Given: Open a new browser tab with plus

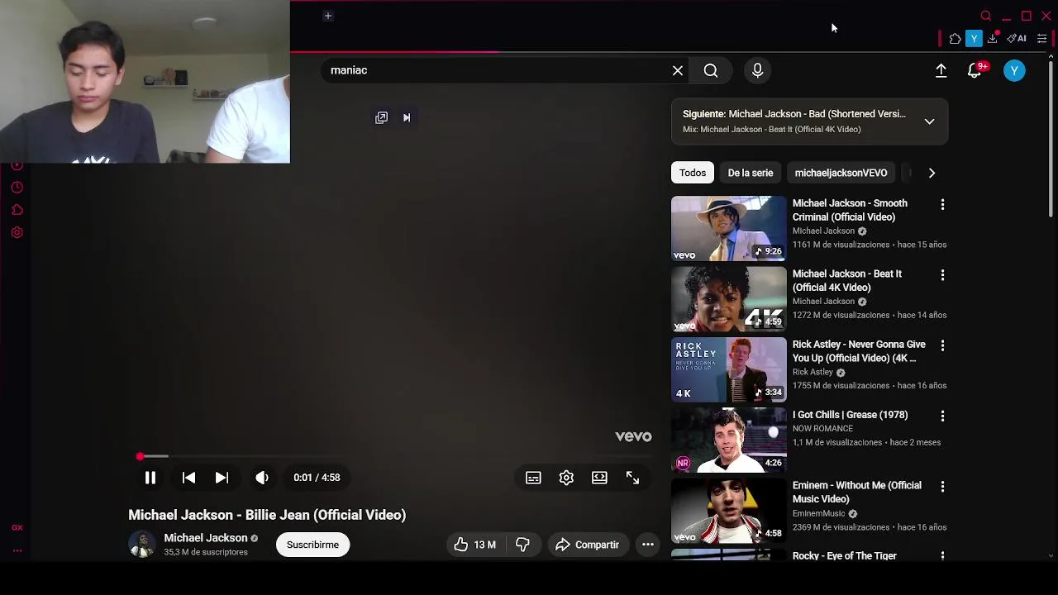Looking at the screenshot, I should tap(328, 16).
